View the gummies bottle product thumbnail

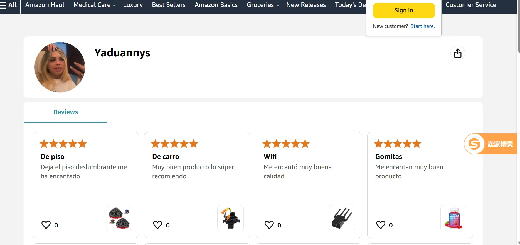click(454, 218)
